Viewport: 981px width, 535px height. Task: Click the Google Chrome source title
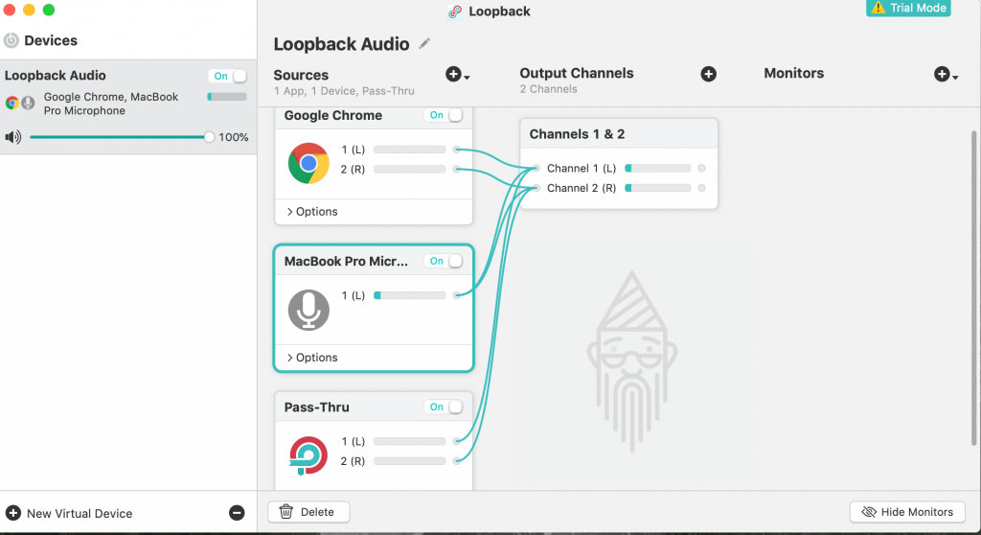pos(332,115)
